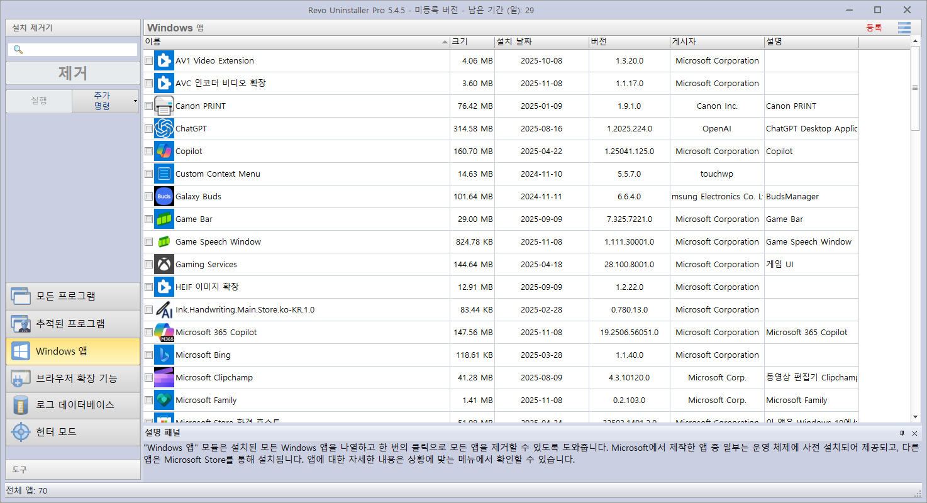
Task: Sort apps by 게시자 column header
Action: (717, 42)
